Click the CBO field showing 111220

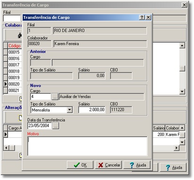pos(121,110)
